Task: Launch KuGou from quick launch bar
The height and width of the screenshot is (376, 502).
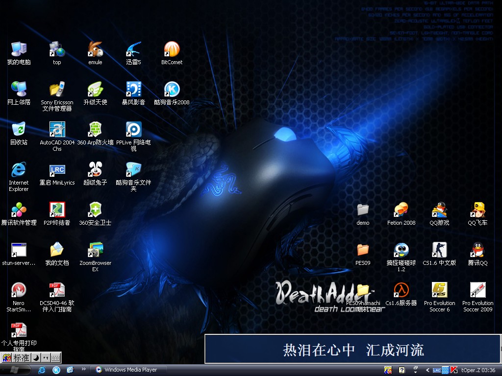Action: tap(56, 370)
